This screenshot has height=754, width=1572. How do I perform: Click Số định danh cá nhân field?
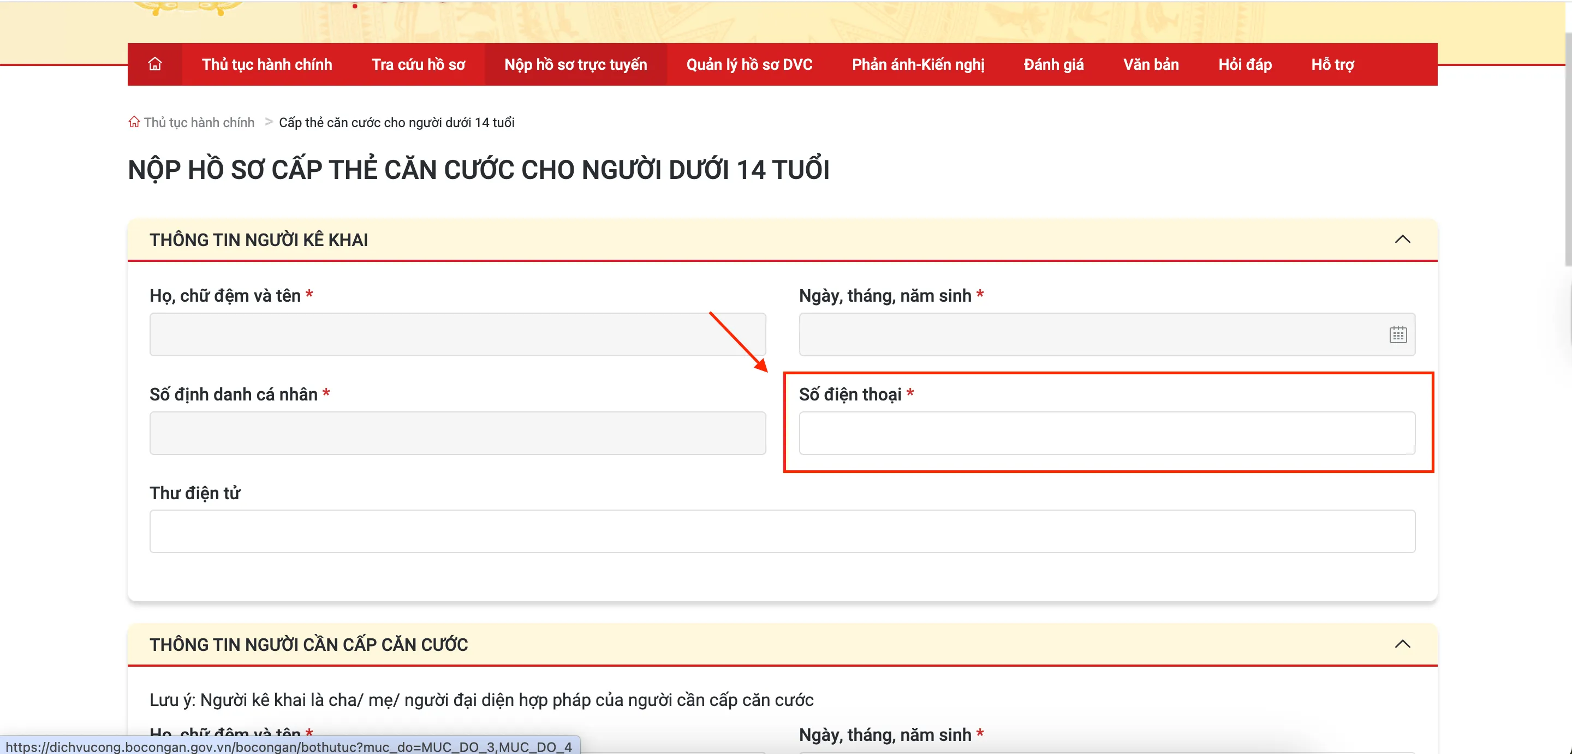457,433
